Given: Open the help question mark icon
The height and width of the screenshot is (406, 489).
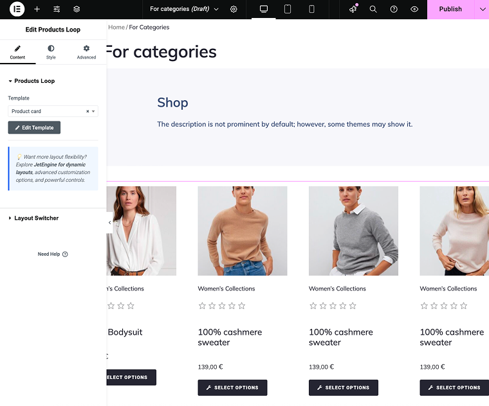Looking at the screenshot, I should point(394,10).
